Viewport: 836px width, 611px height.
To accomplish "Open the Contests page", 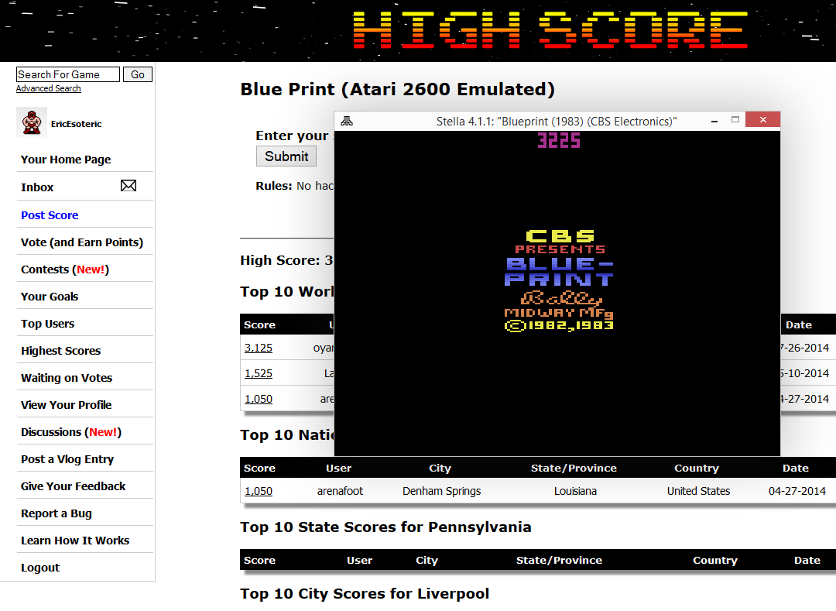I will tap(65, 269).
